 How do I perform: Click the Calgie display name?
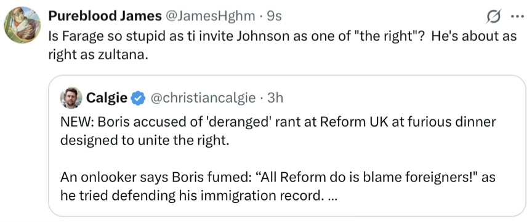pos(107,98)
